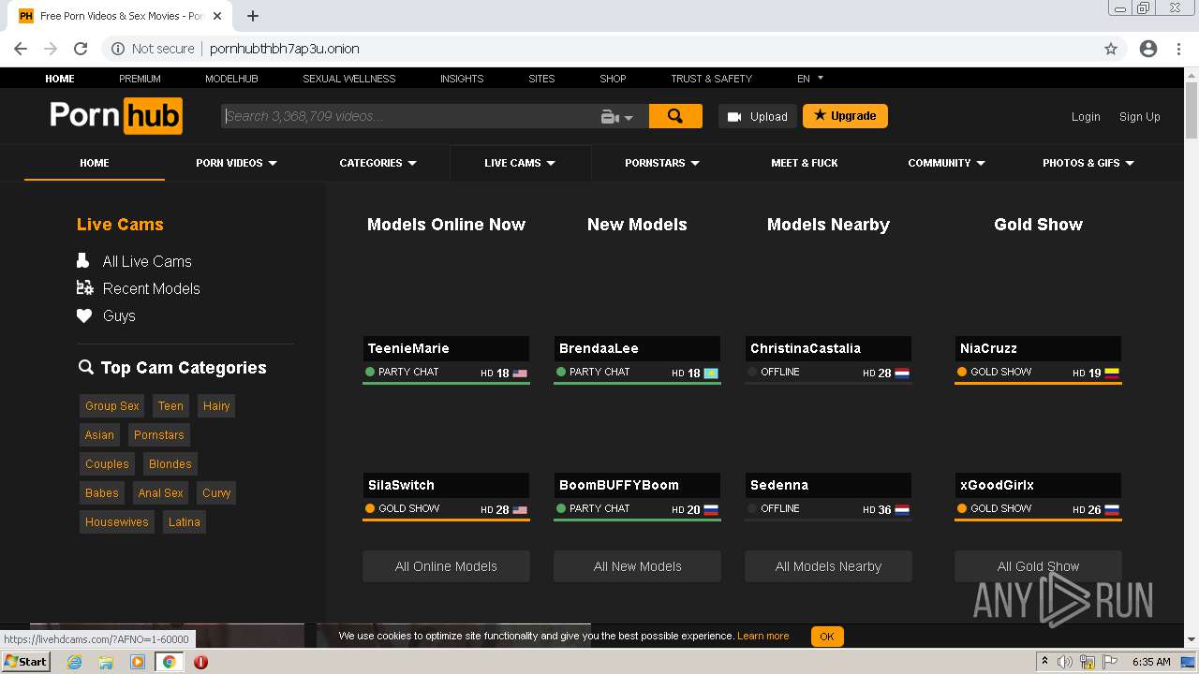
Task: Open Sexual Wellness in the top bar
Action: pos(349,79)
